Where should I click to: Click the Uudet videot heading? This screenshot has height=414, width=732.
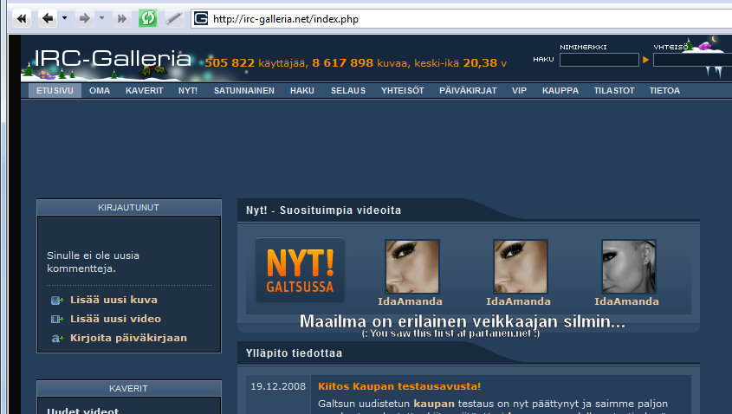click(82, 411)
